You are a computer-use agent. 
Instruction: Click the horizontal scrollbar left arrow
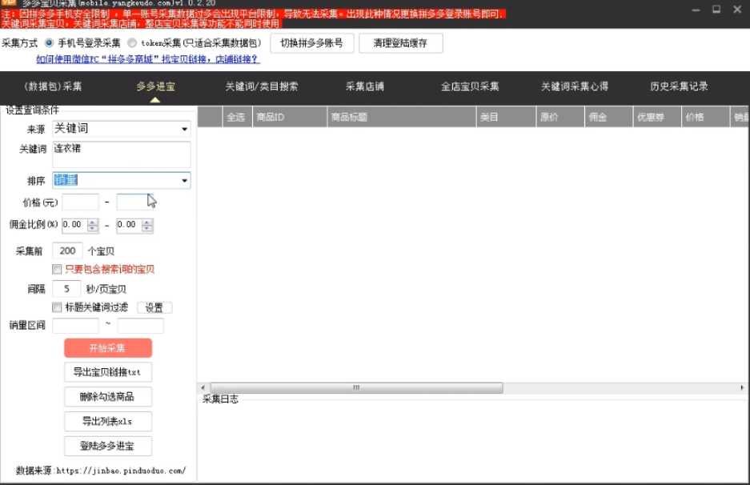[x=203, y=387]
